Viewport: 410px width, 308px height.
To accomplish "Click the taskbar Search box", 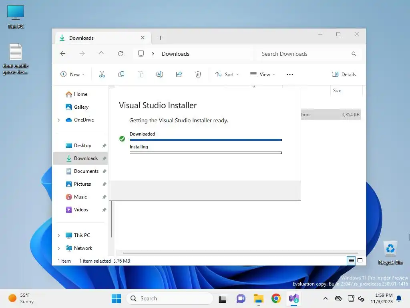I will click(x=170, y=298).
